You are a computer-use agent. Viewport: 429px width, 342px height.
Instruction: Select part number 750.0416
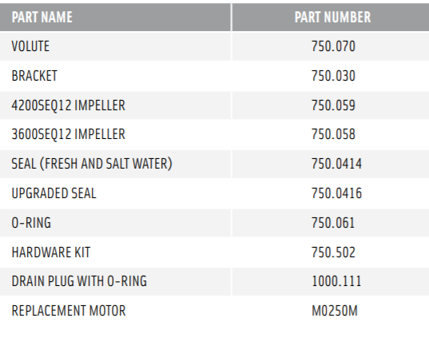(336, 193)
